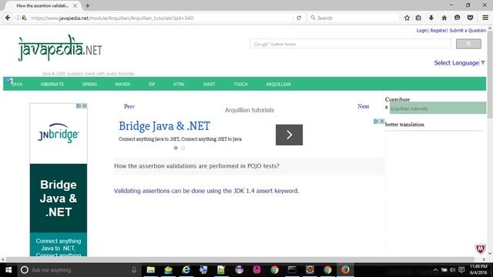Screen dimensions: 493x277
Task: Go back with the browser back arrow
Action: (8, 18)
